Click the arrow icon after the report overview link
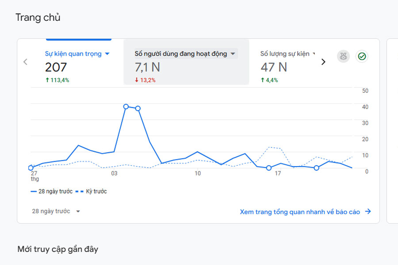The height and width of the screenshot is (265, 398). tap(368, 212)
